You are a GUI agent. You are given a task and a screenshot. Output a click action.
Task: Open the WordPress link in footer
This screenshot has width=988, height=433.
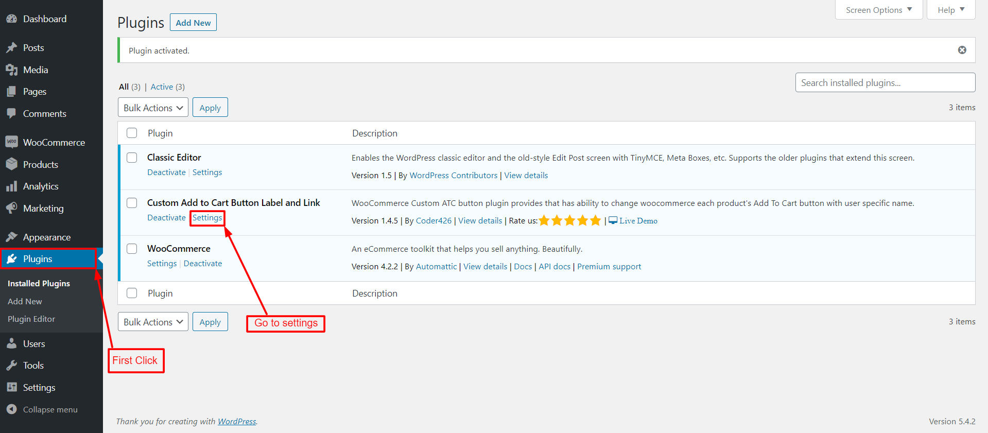click(x=237, y=422)
